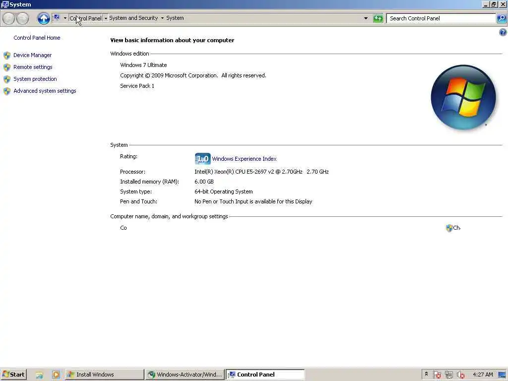Open address bar history dropdown

tap(366, 18)
